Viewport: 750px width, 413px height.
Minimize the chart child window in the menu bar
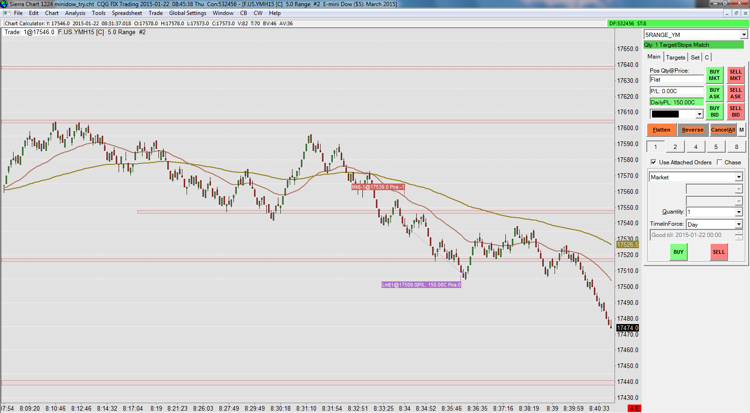727,13
